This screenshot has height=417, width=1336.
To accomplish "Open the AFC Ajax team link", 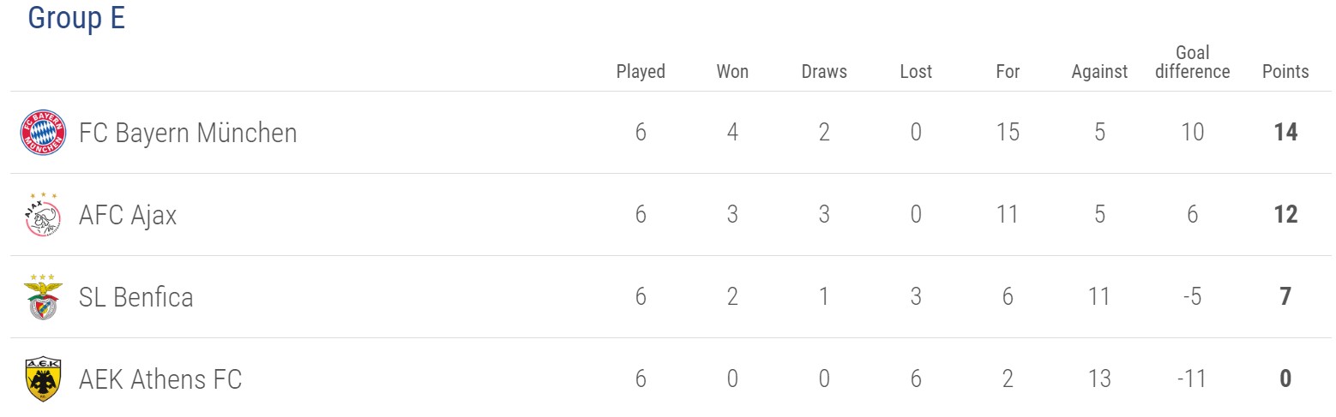I will [x=128, y=215].
